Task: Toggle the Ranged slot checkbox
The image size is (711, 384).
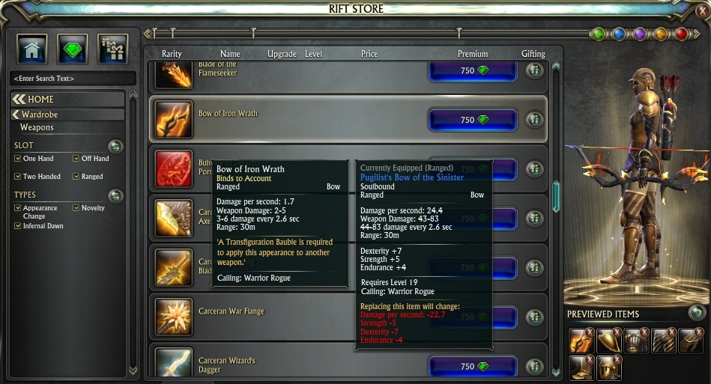Action: point(76,176)
